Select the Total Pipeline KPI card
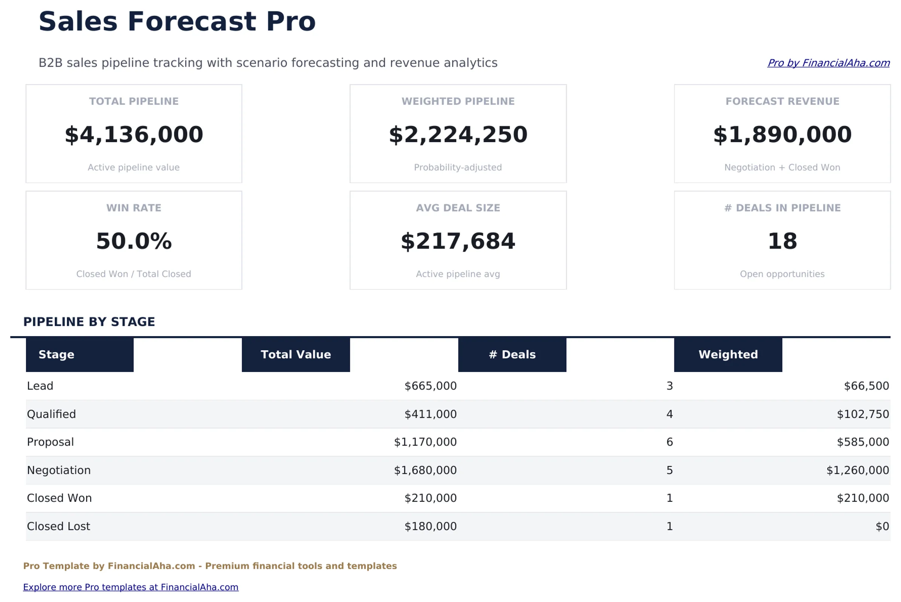901x602 pixels. point(133,134)
